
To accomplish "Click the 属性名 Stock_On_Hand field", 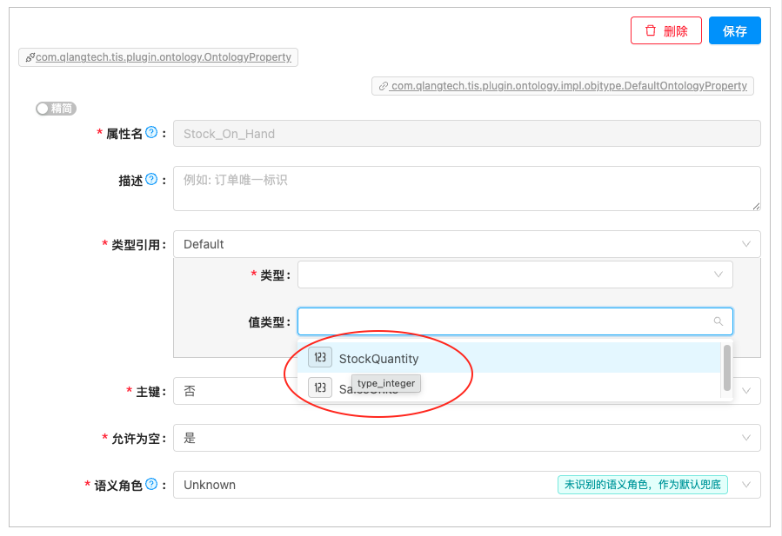I will [x=467, y=134].
